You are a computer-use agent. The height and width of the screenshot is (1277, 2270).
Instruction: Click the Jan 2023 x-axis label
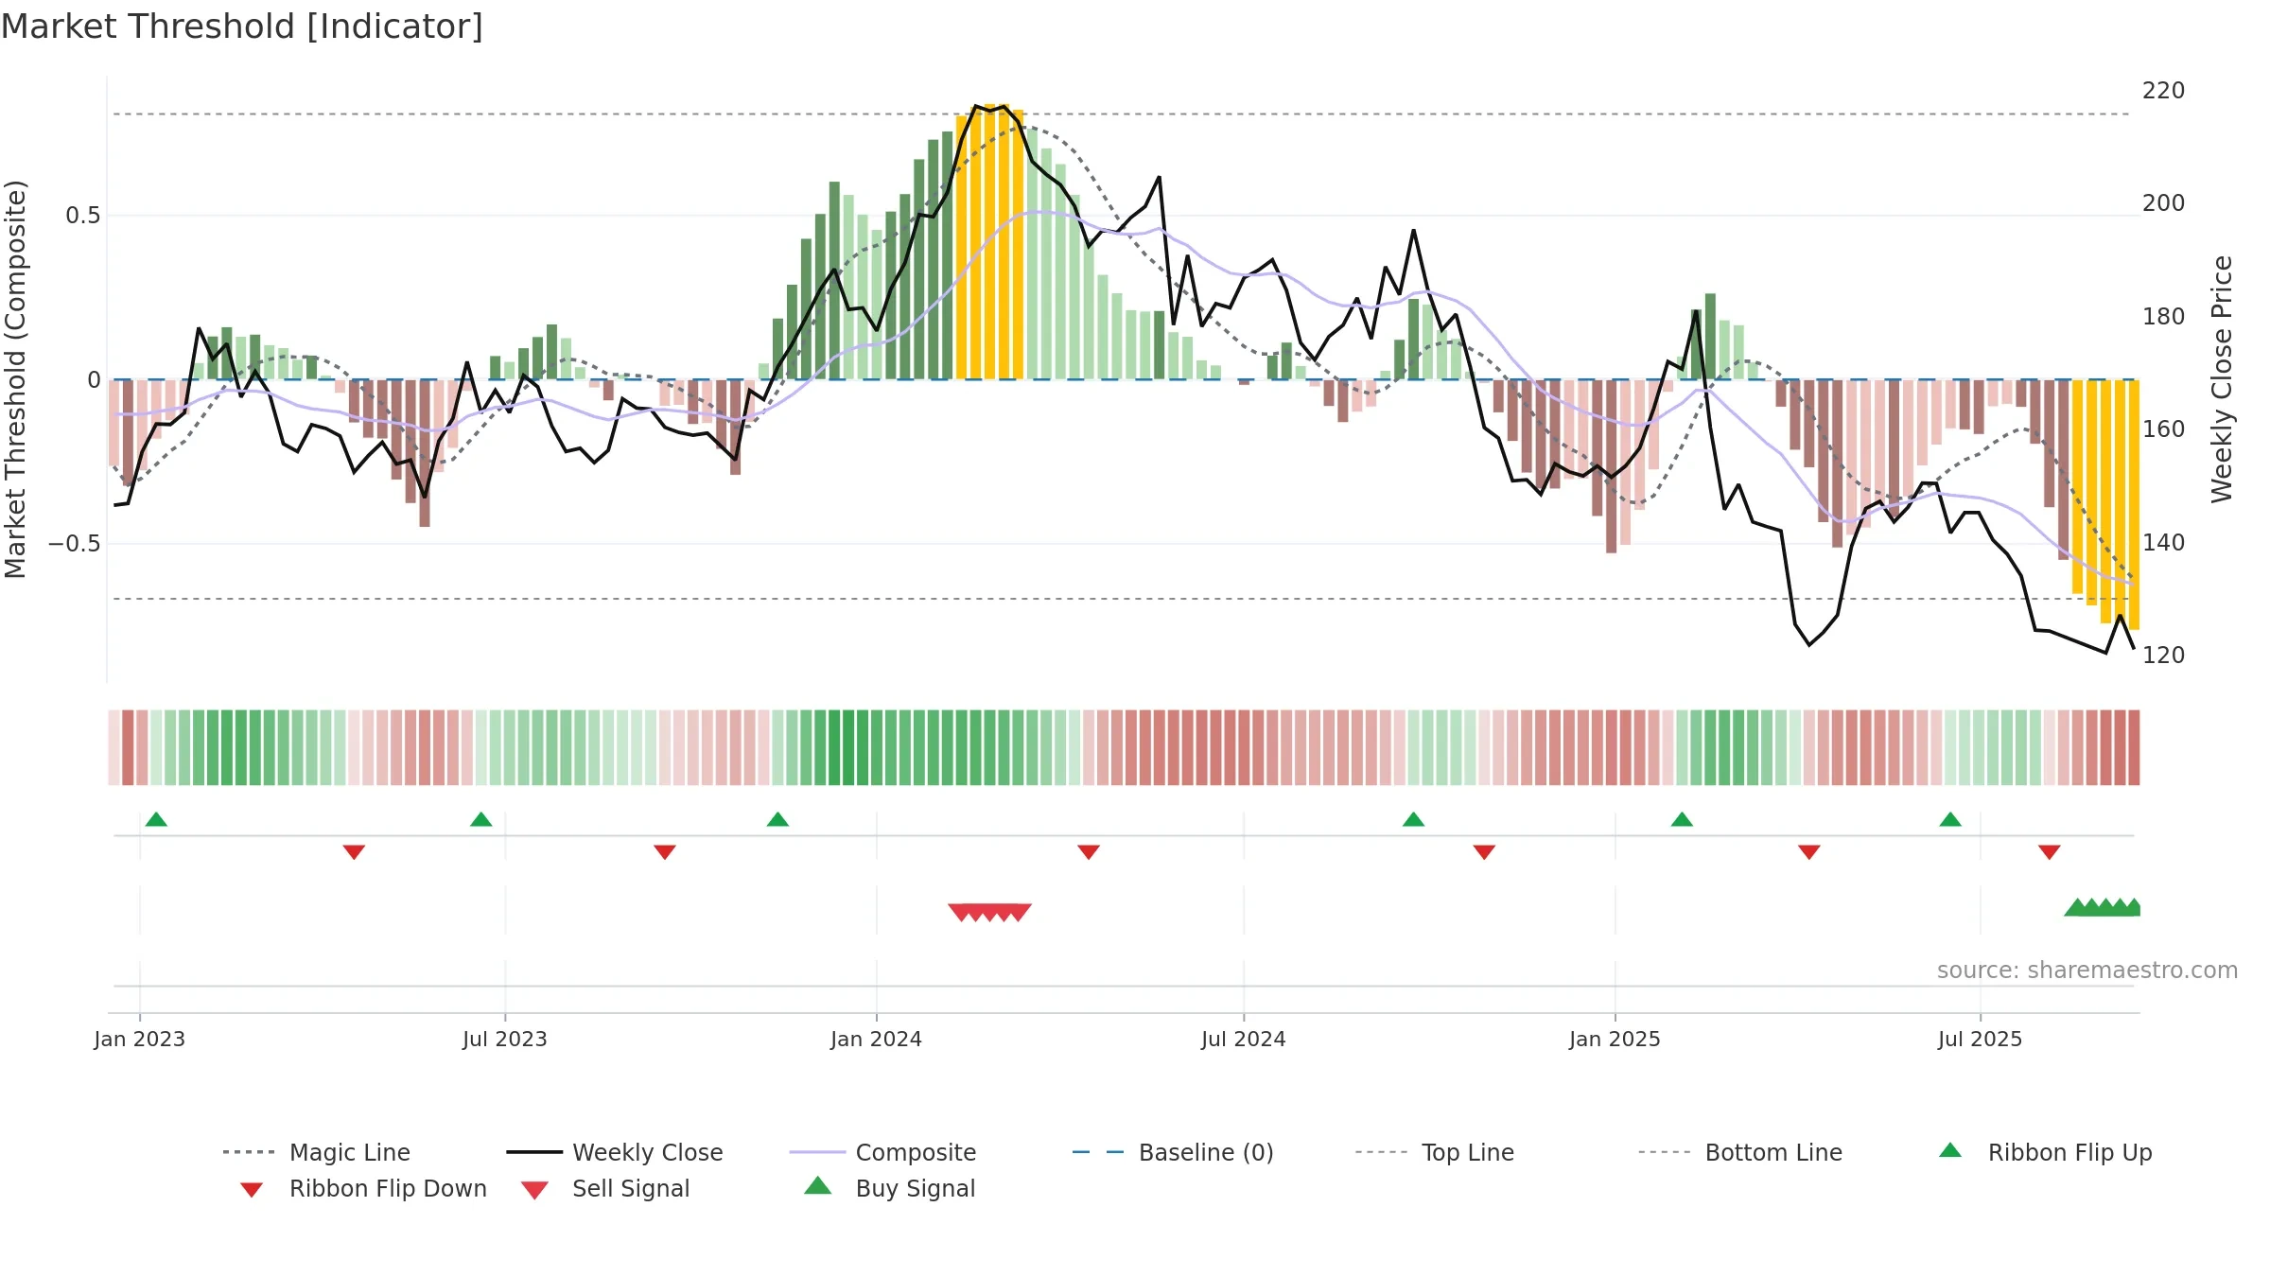[x=140, y=1039]
